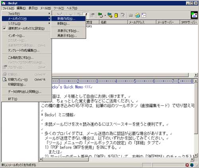Open the 編集(E) menu

(x=21, y=8)
